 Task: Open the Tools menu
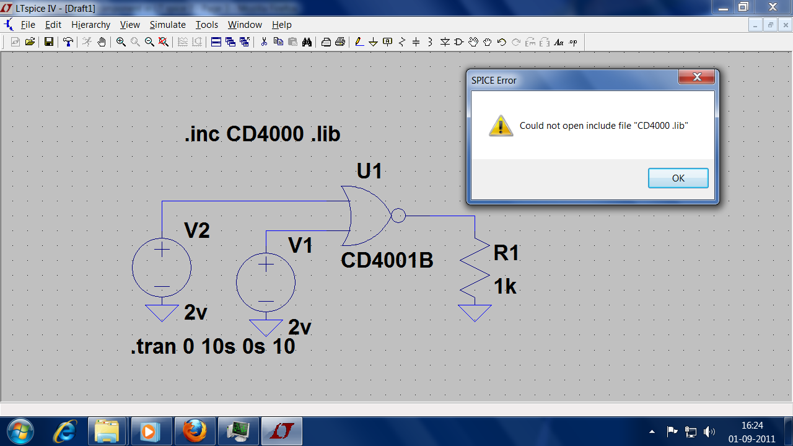[207, 25]
